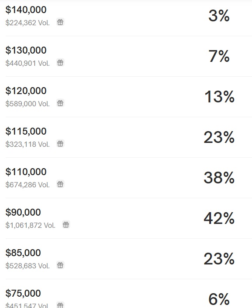This screenshot has height=308, width=252.
Task: Select the gift icon next to $323,118 Vol.
Action: click(x=60, y=144)
